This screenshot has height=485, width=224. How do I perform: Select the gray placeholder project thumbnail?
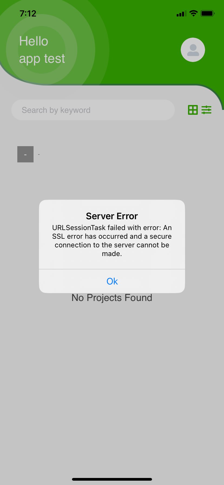point(25,154)
